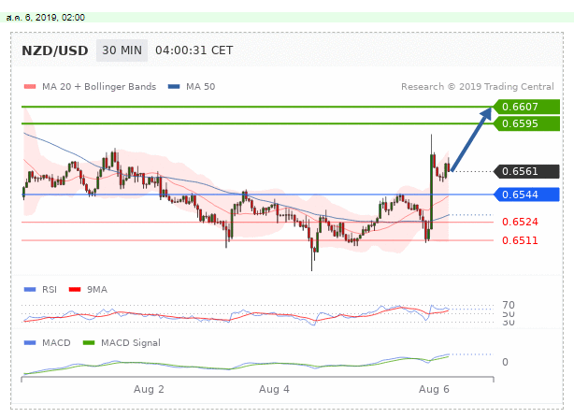Click the RSI legend label
This screenshot has height=418, width=574.
[x=50, y=290]
